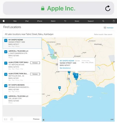
Task: Click MY SHOPS NIZAMI title in map popup
Action: (x=67, y=61)
